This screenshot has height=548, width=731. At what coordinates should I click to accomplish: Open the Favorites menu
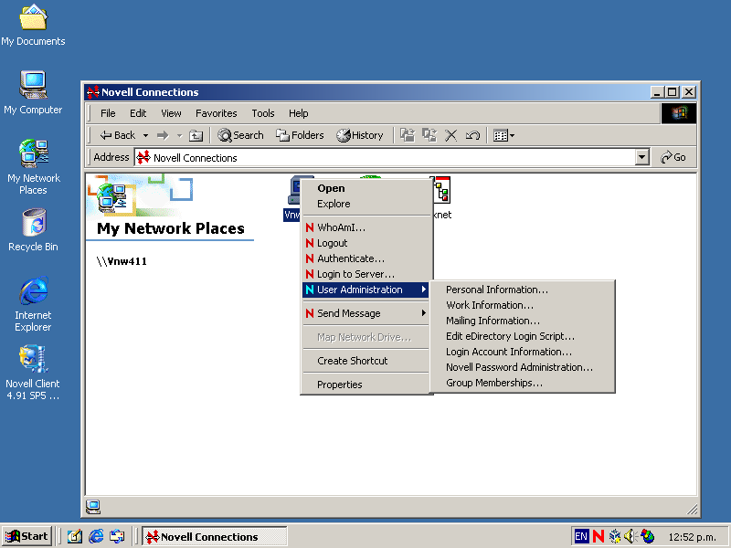[x=216, y=113]
